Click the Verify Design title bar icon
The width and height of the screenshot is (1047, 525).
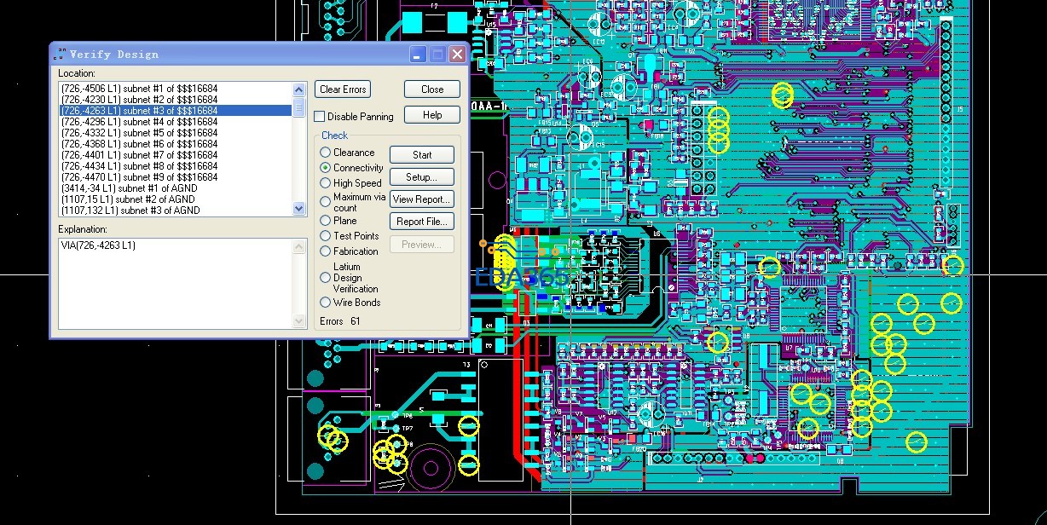click(60, 55)
